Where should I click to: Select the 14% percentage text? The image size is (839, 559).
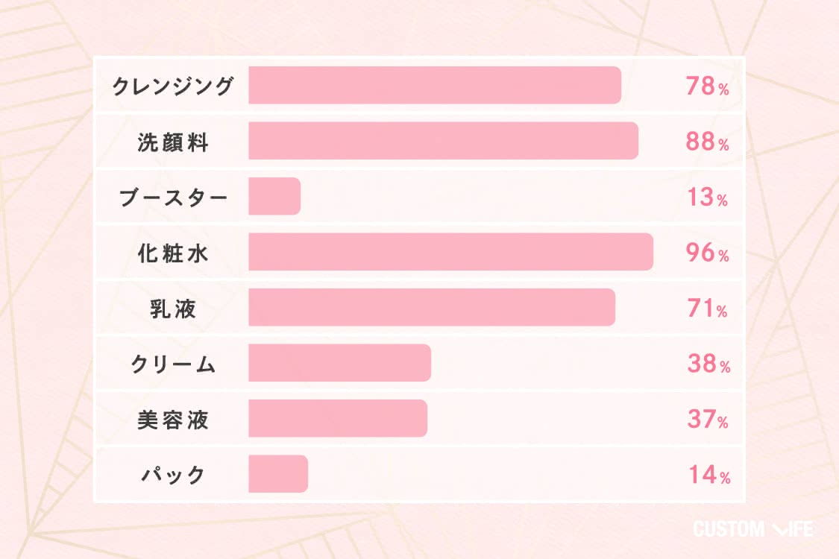point(709,475)
